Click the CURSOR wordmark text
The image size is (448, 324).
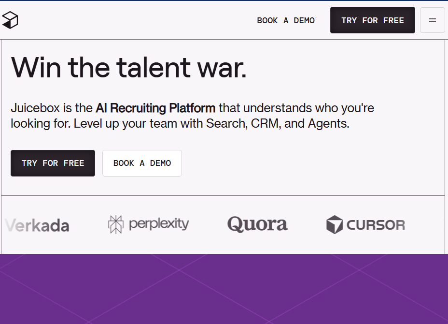point(376,225)
